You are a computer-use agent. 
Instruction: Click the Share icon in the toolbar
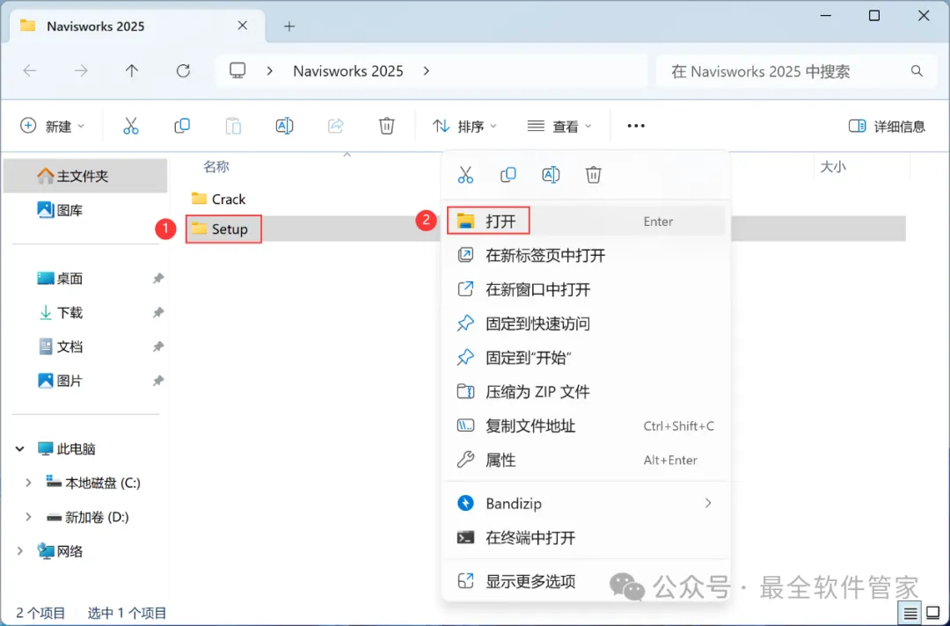point(336,126)
